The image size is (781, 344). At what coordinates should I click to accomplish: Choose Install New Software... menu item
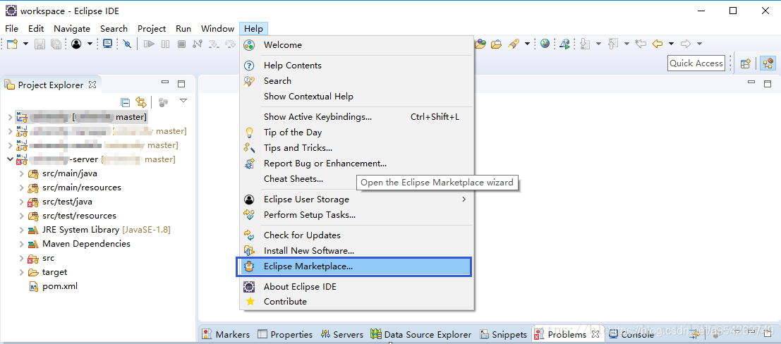(356, 250)
